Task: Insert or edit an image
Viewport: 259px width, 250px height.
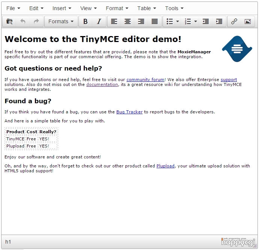Action: point(248,21)
